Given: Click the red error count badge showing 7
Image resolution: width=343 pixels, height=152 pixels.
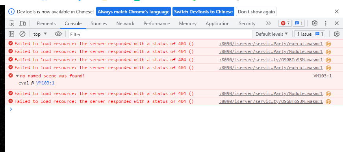Looking at the screenshot, I should point(285,23).
